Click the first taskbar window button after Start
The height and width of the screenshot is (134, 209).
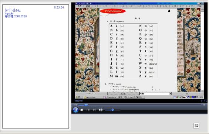pyautogui.click(x=93, y=97)
